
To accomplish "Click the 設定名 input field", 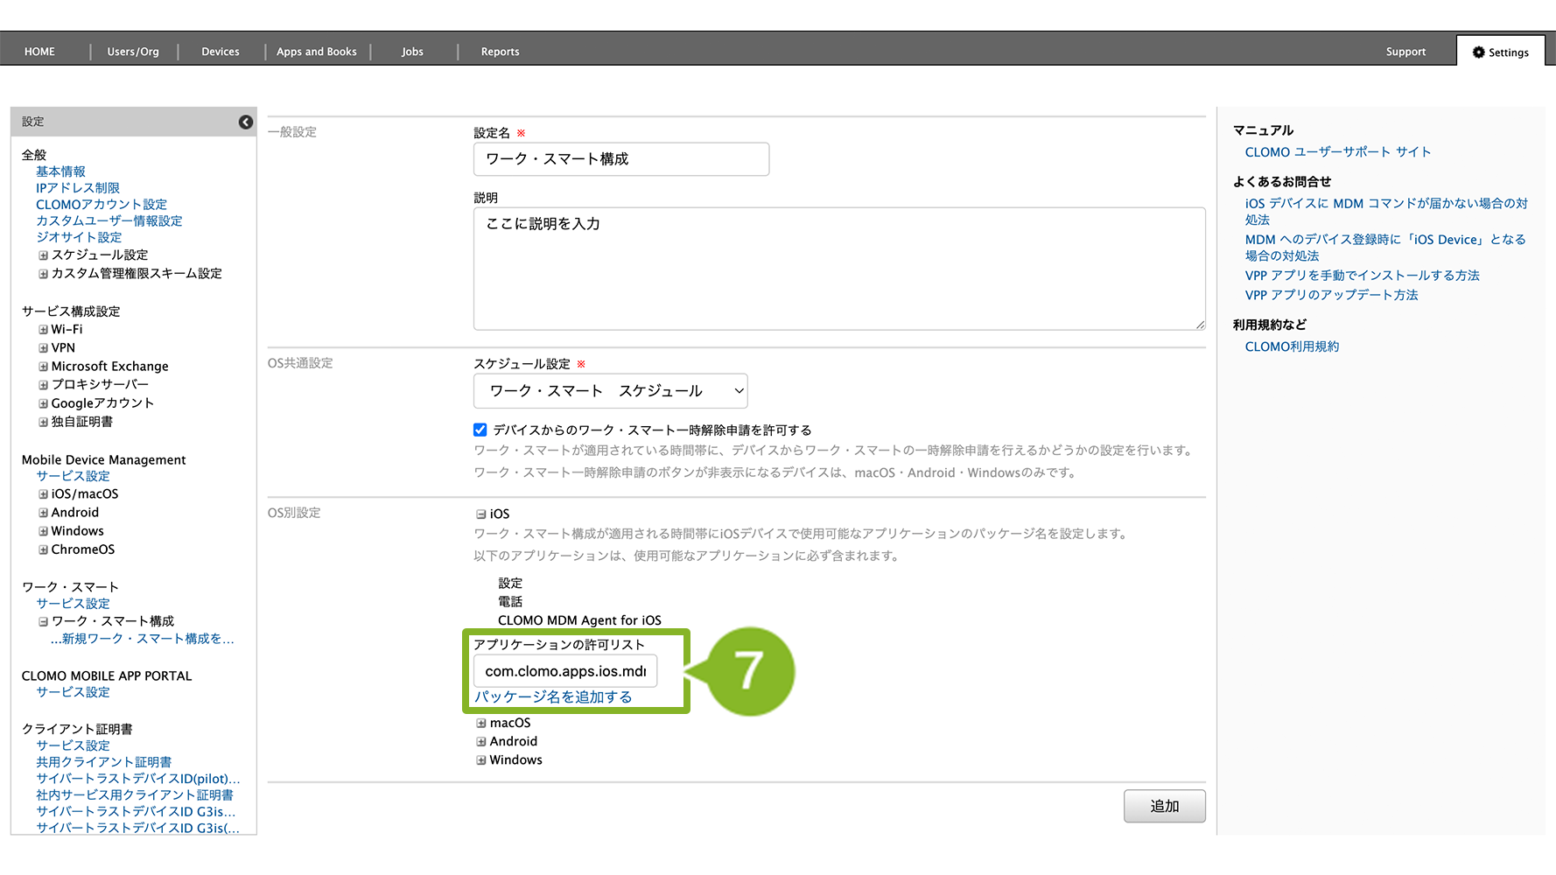I will 620,159.
